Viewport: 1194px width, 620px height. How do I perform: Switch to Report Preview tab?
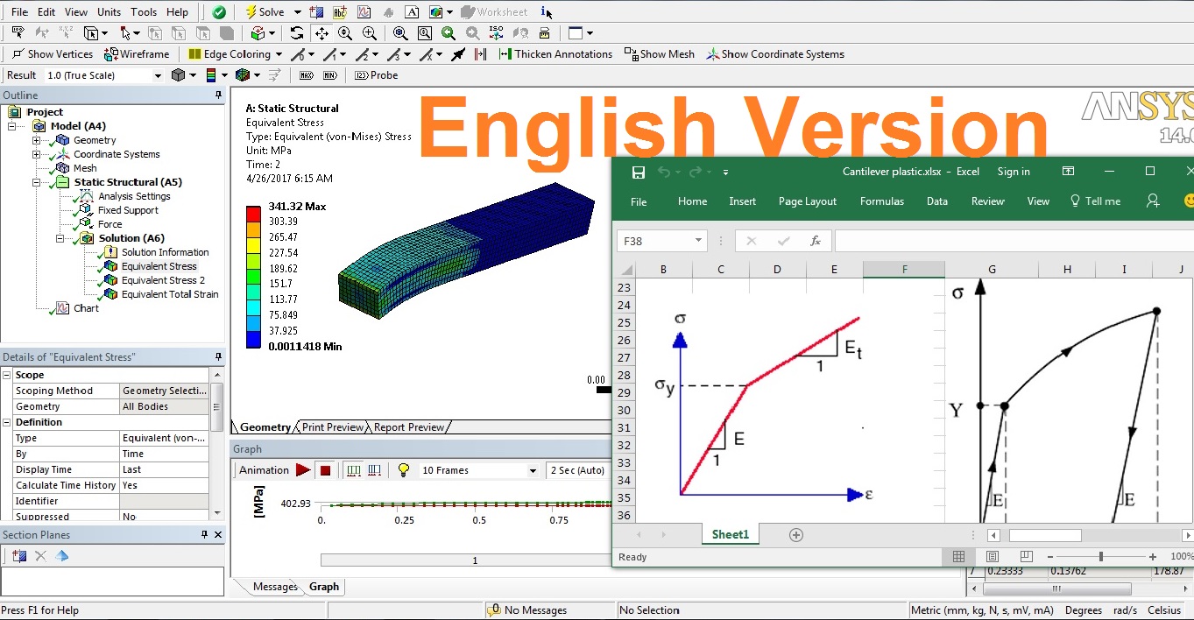(x=409, y=427)
